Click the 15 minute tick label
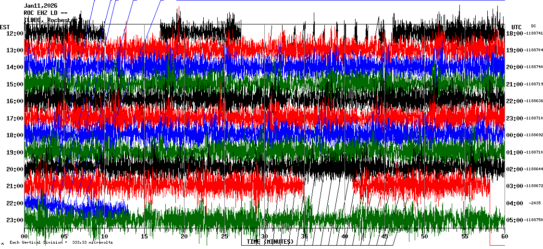543x249 pixels. click(145, 237)
